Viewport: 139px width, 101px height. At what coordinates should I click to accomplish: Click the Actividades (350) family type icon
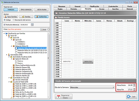(9, 55)
